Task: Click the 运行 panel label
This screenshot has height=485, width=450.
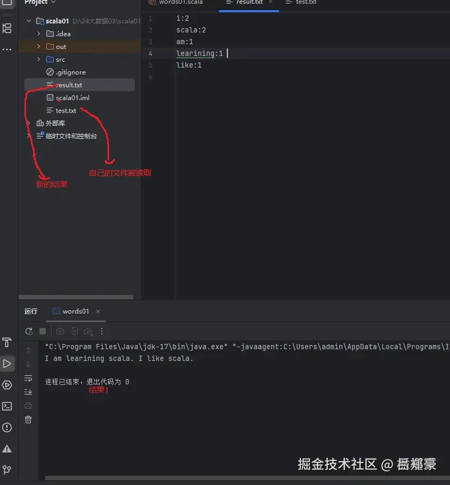Action: 31,311
